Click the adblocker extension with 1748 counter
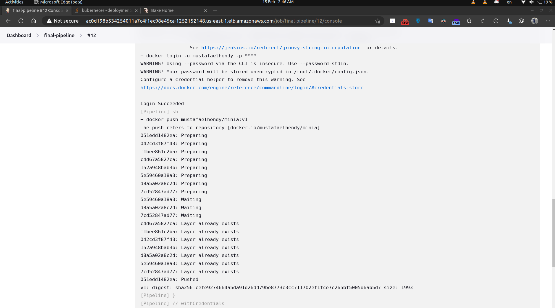This screenshot has height=308, width=555. coord(456,21)
